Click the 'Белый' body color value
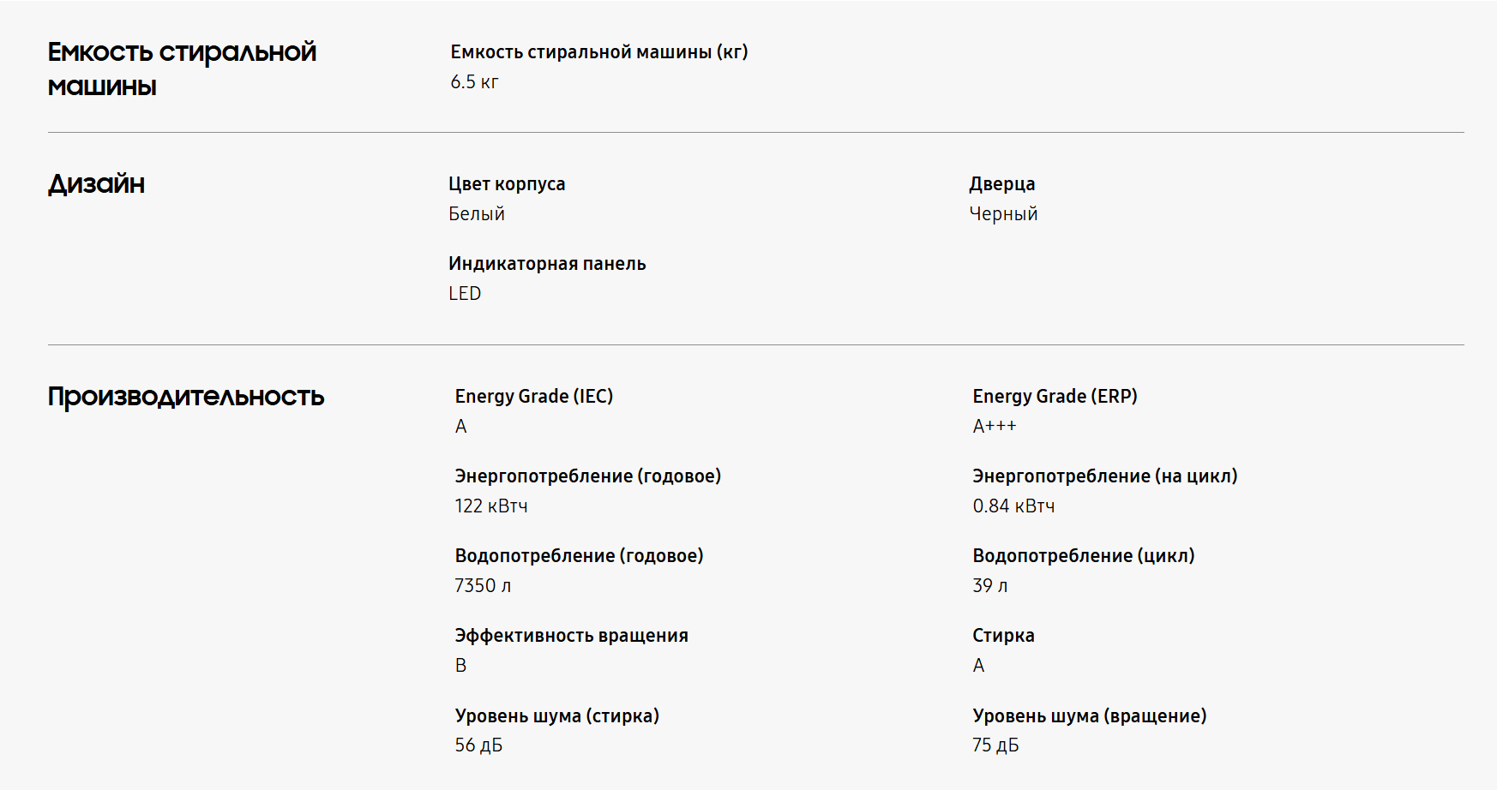The image size is (1497, 790). [x=476, y=214]
